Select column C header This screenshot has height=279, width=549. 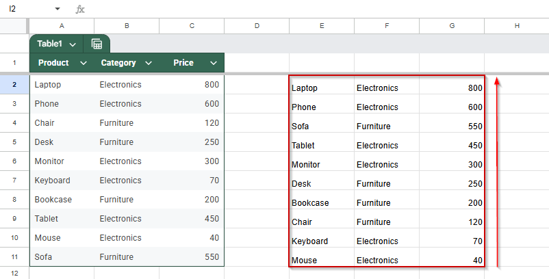[x=192, y=26]
